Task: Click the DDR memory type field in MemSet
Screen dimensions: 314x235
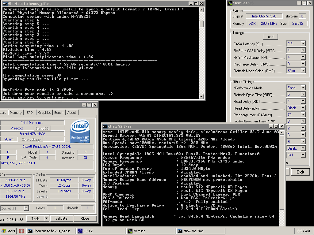Action: tap(252, 24)
